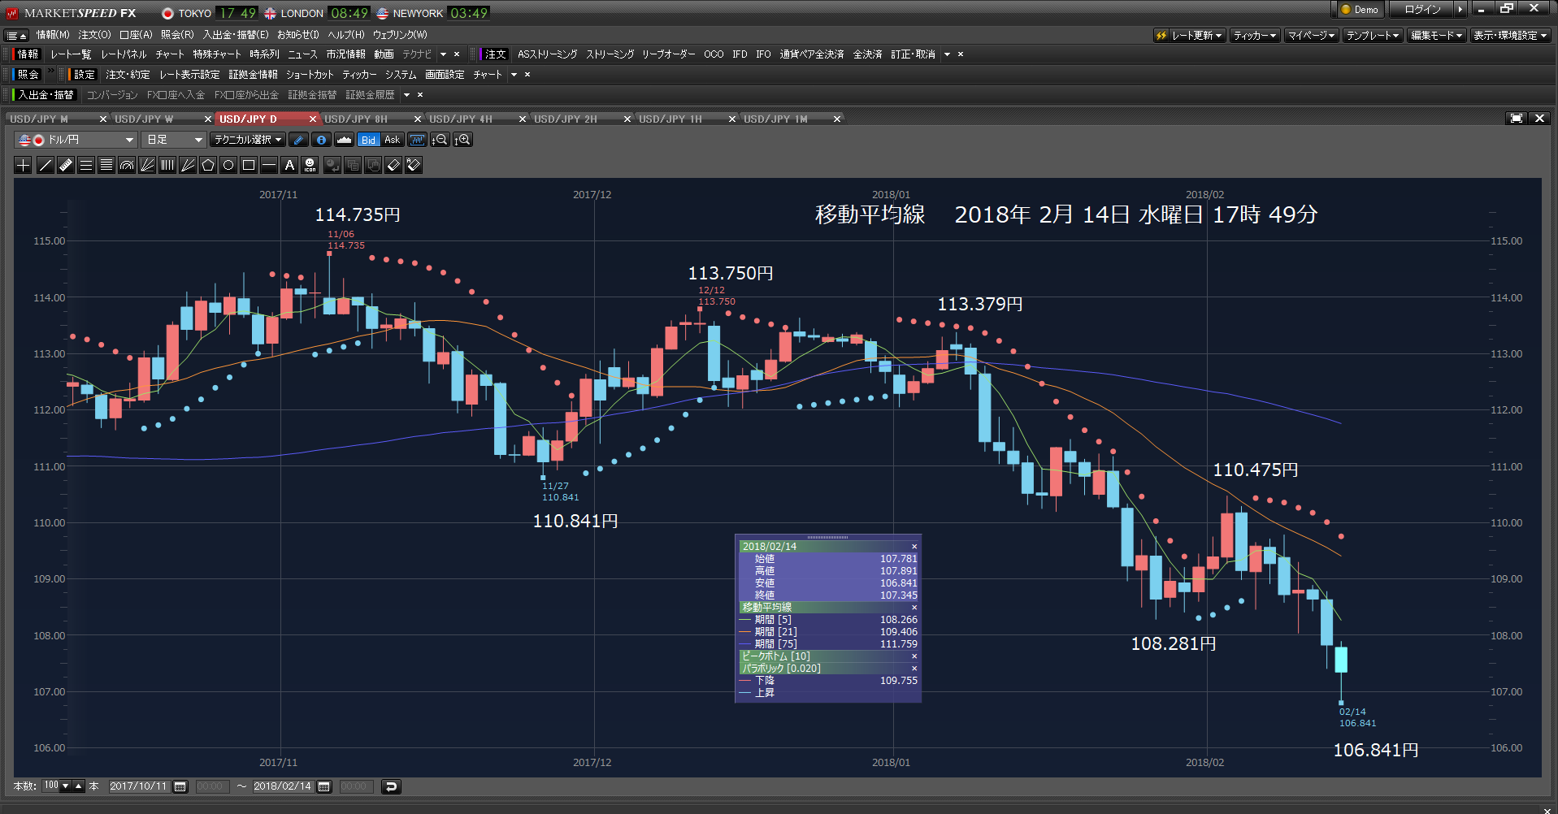This screenshot has width=1558, height=814.
Task: Select the three-line Fibonacci retracement tool
Action: point(86,165)
